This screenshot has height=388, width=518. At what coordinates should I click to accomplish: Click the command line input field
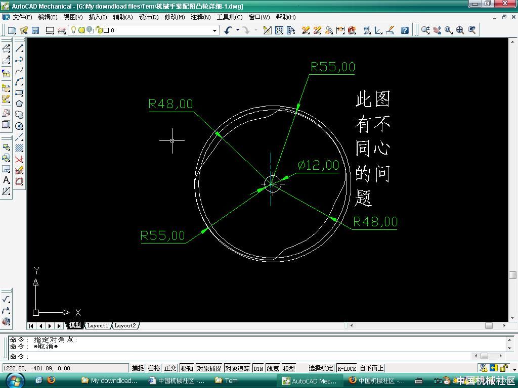[x=253, y=356]
